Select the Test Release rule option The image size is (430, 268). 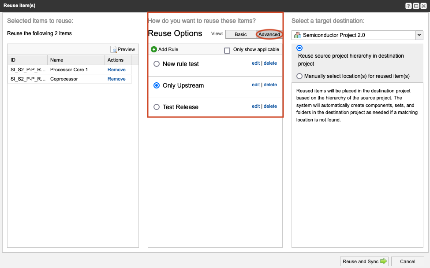[x=157, y=107]
